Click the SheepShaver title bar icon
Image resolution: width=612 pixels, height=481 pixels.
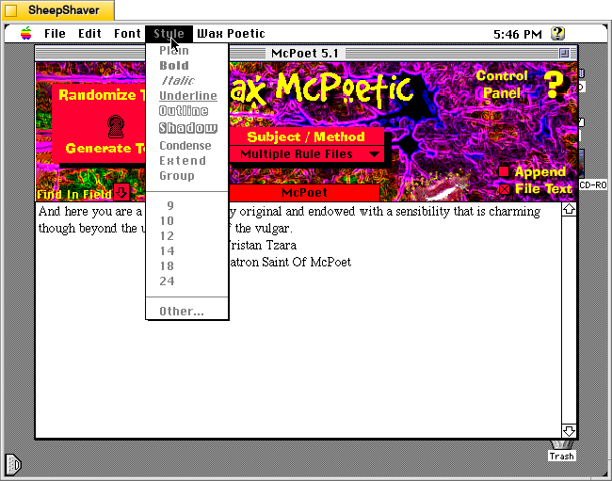point(11,10)
